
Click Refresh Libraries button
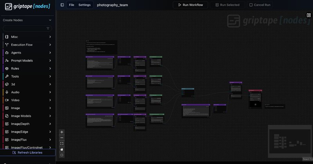pyautogui.click(x=27, y=153)
